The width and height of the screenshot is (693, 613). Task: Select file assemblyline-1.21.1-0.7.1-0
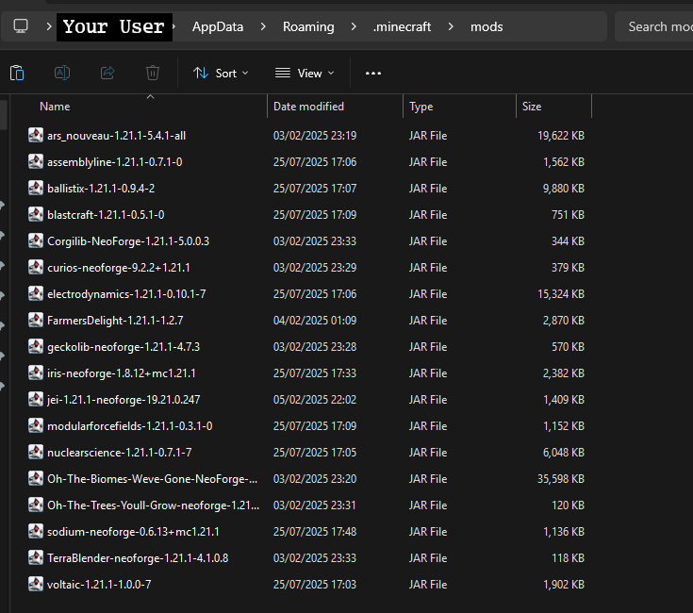(114, 162)
